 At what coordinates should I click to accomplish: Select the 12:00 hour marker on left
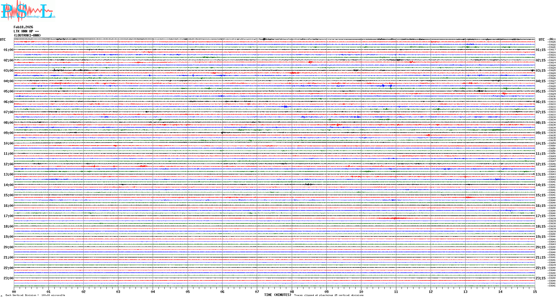(x=8, y=164)
